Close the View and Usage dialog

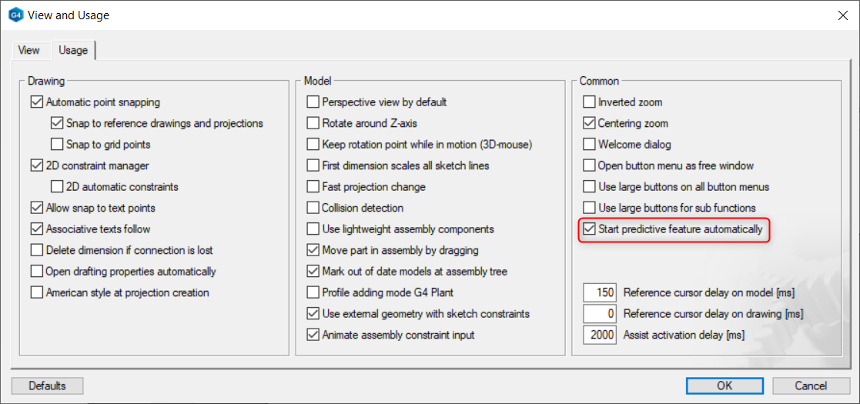click(x=841, y=15)
